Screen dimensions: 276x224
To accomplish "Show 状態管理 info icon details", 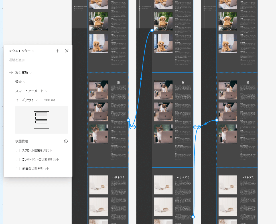I will (66, 141).
